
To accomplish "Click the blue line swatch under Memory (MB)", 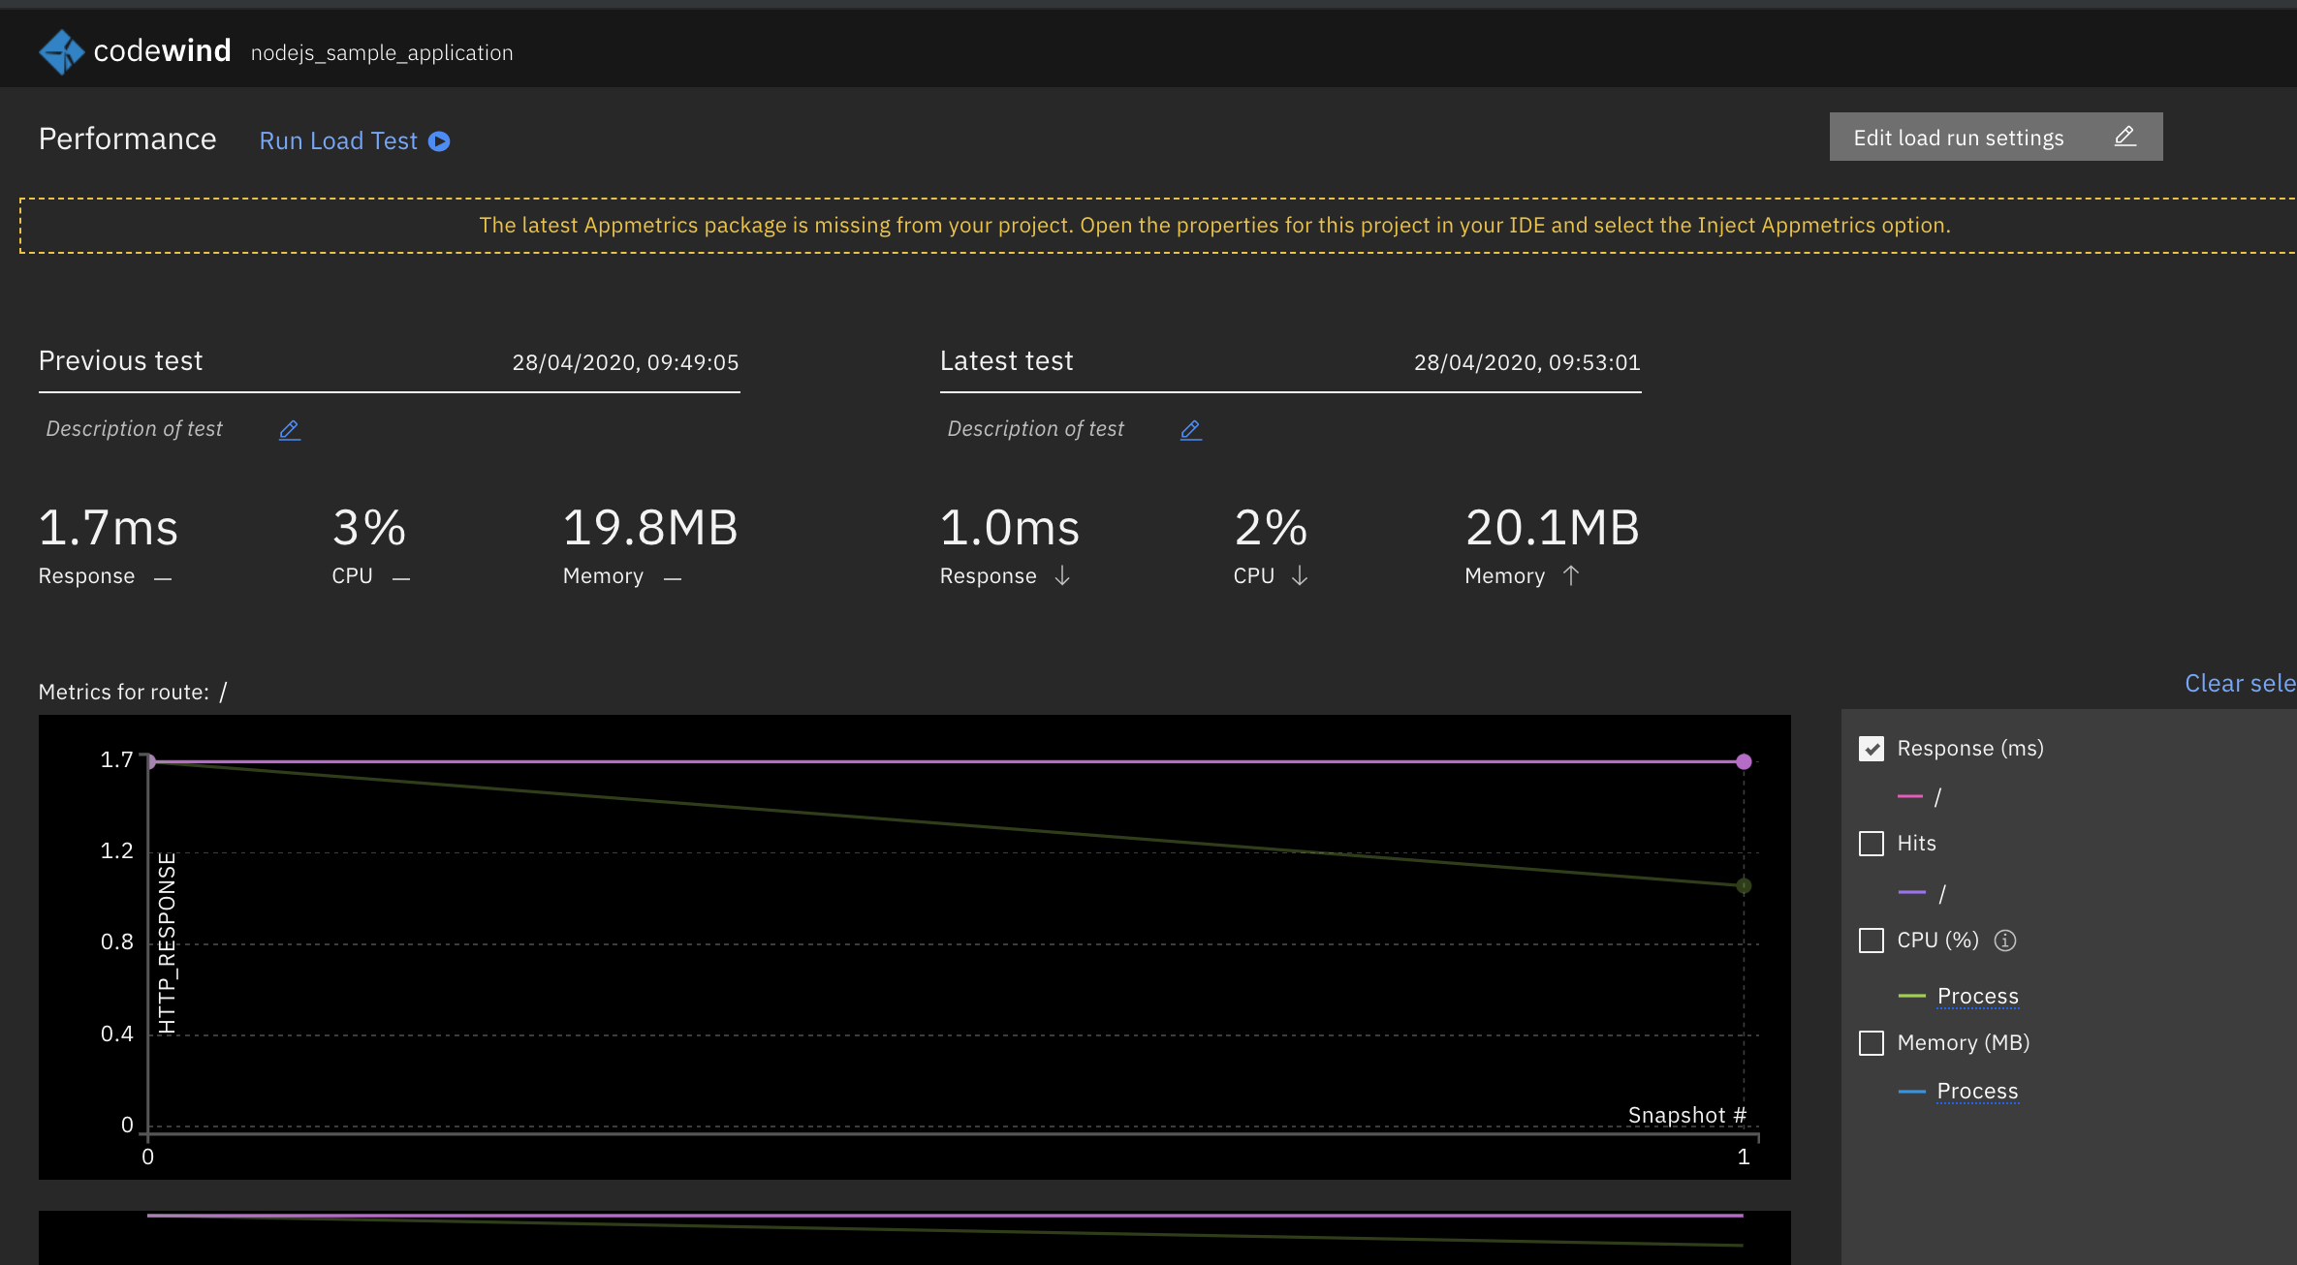I will 1911,1092.
